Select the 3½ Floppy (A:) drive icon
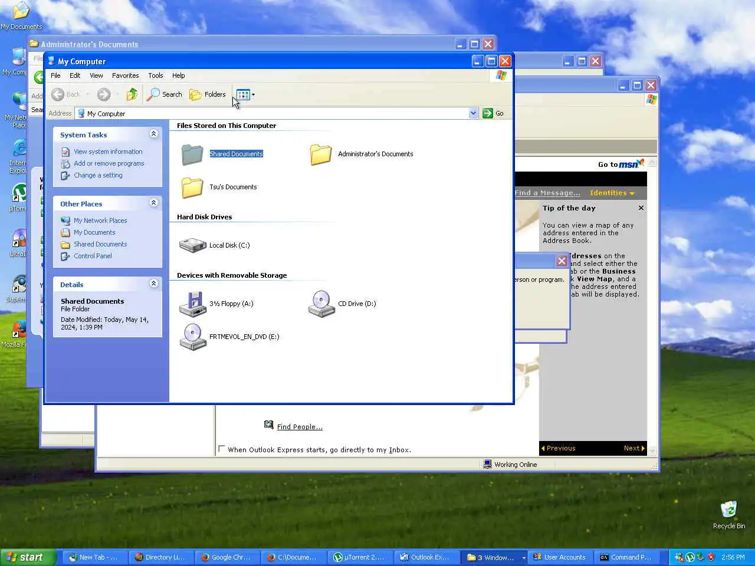This screenshot has width=755, height=566. (x=192, y=304)
